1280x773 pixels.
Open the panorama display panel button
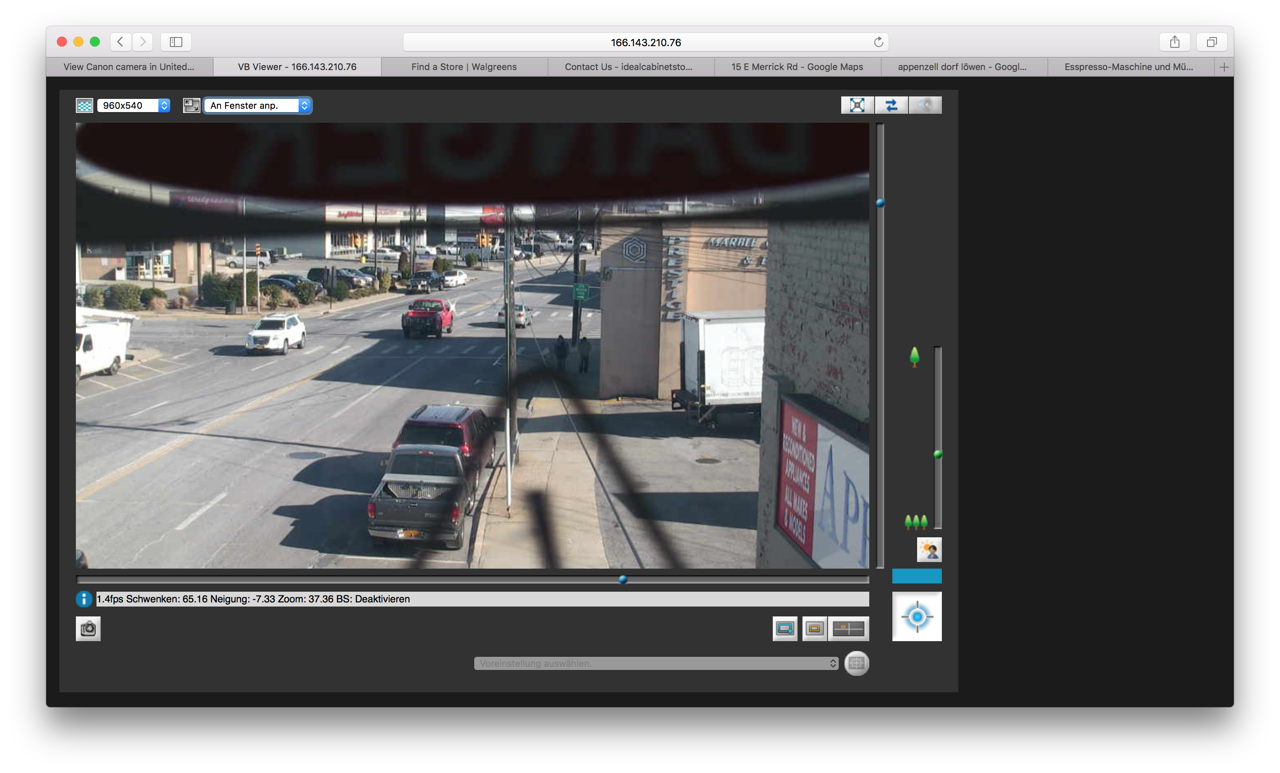[848, 629]
